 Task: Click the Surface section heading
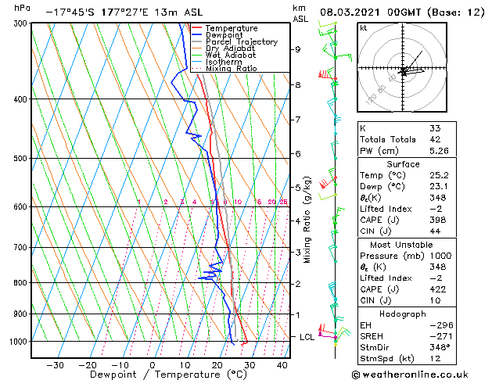(403, 164)
